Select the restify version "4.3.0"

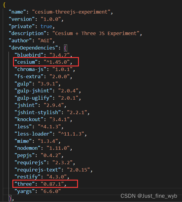57,177
